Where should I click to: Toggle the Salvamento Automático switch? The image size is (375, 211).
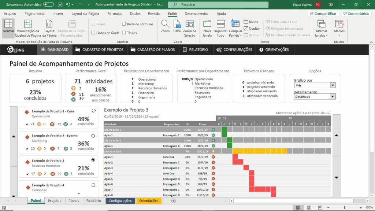[48, 4]
